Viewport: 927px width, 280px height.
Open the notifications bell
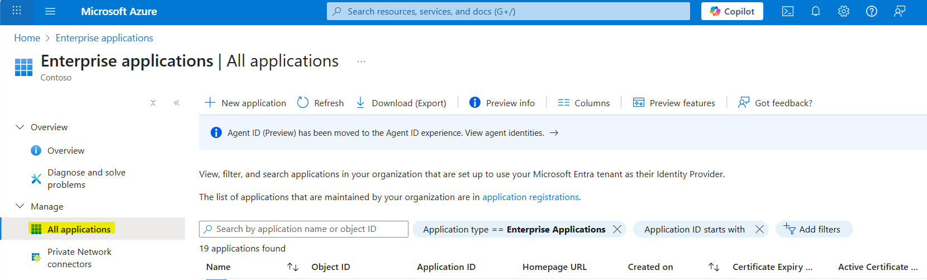click(816, 11)
